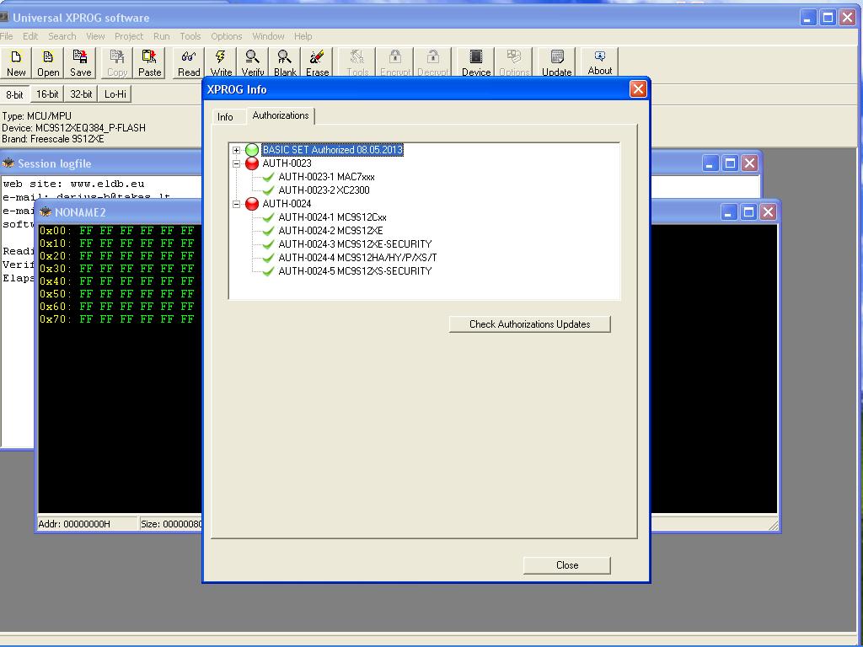
Task: Open the Update toolbar icon
Action: click(x=556, y=62)
